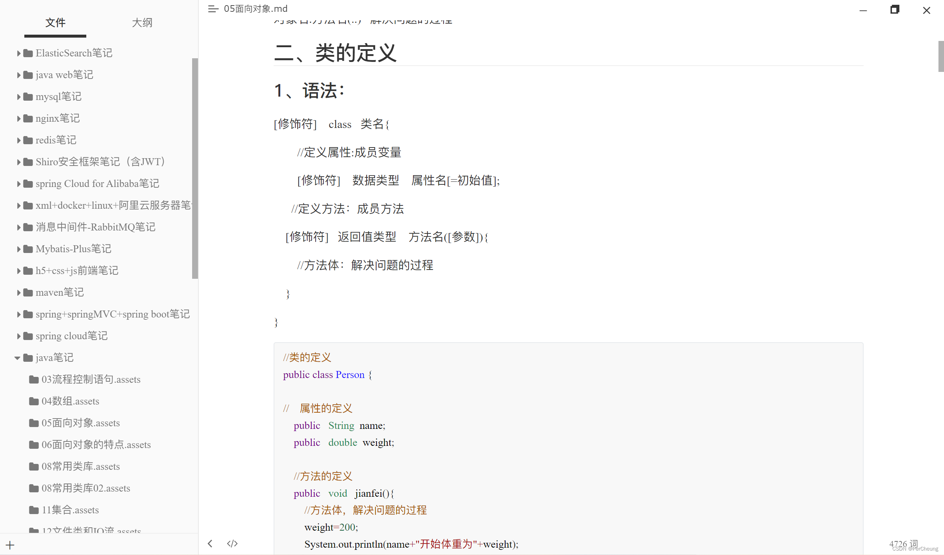Click the 05面向对象.md title
Viewport: 944px width, 555px height.
(256, 8)
